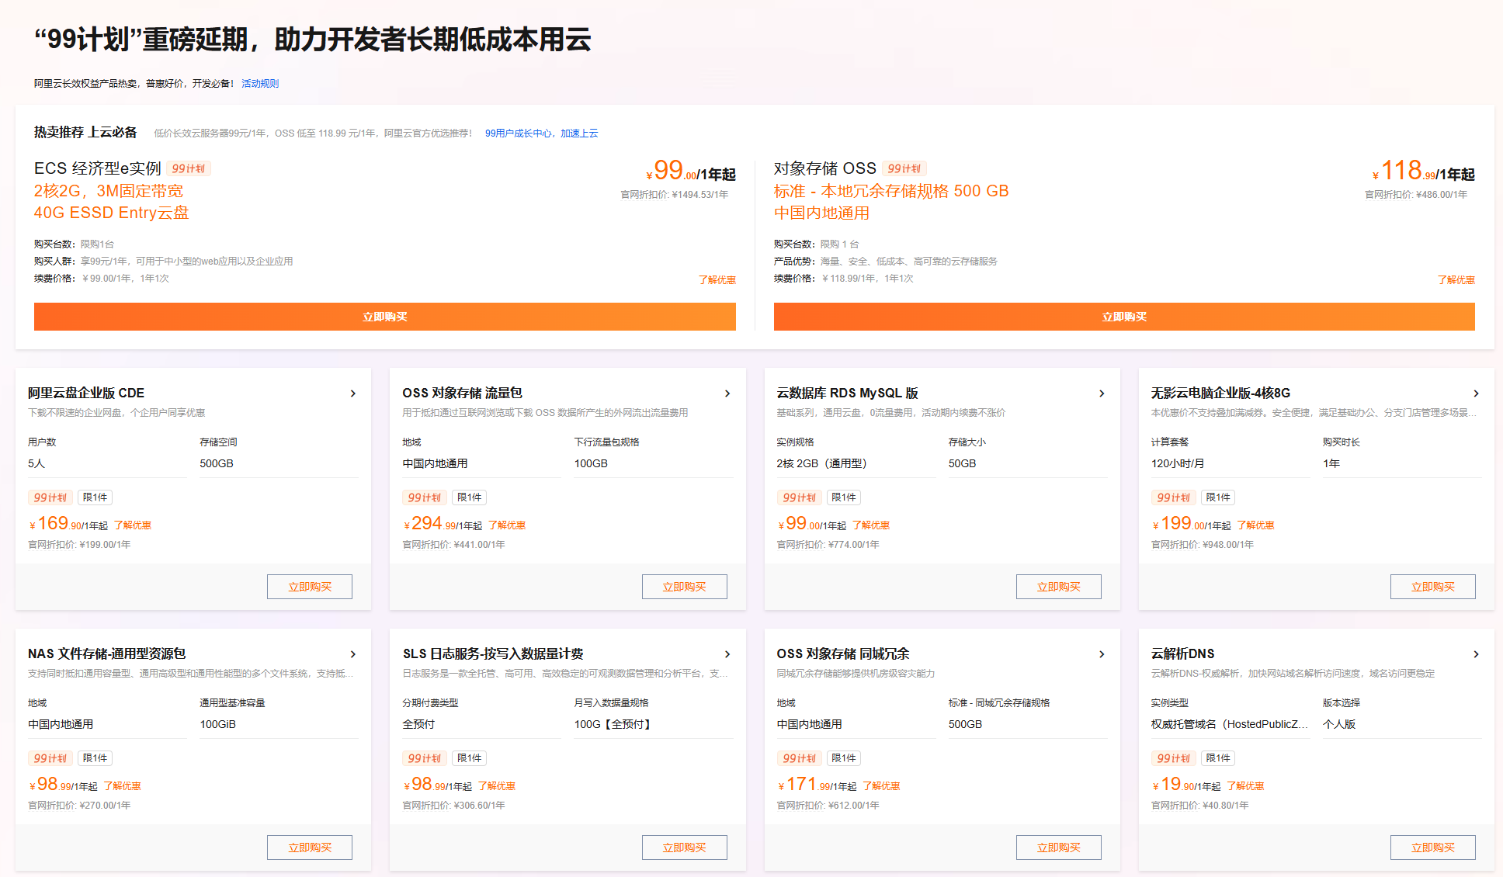Click 99计划 badge in OSS 流量包 card
The height and width of the screenshot is (877, 1503).
coord(425,497)
